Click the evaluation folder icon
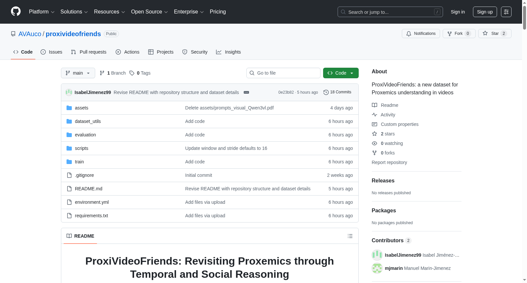Viewport: 527px width, 283px height. click(69, 135)
